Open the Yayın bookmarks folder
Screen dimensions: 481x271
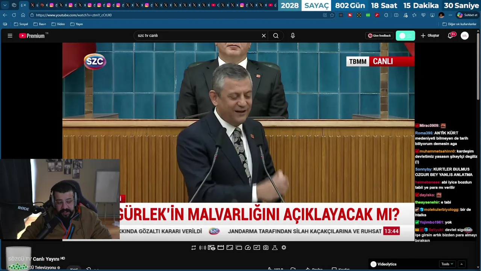pos(76,24)
